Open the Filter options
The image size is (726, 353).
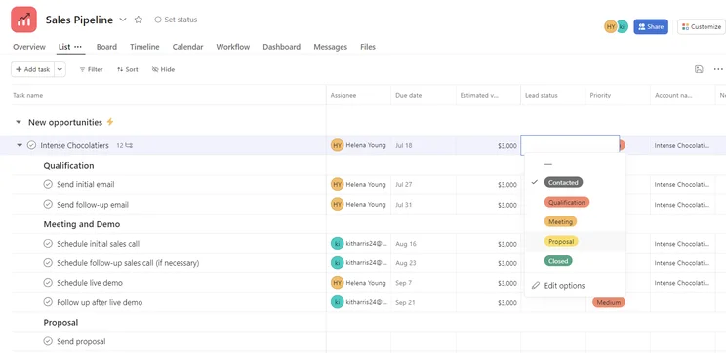(x=91, y=69)
